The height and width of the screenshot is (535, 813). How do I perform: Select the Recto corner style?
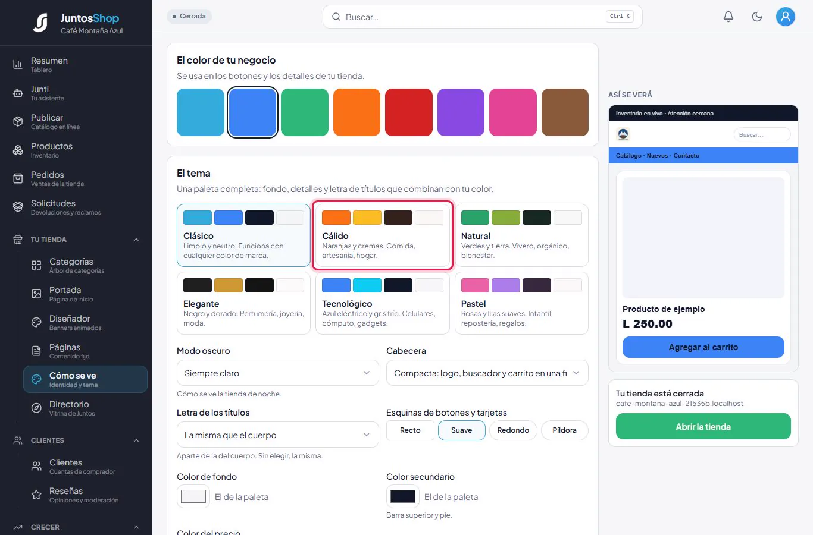click(x=410, y=430)
